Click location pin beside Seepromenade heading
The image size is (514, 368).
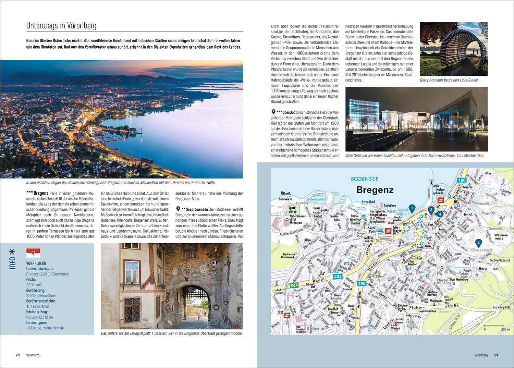178,209
